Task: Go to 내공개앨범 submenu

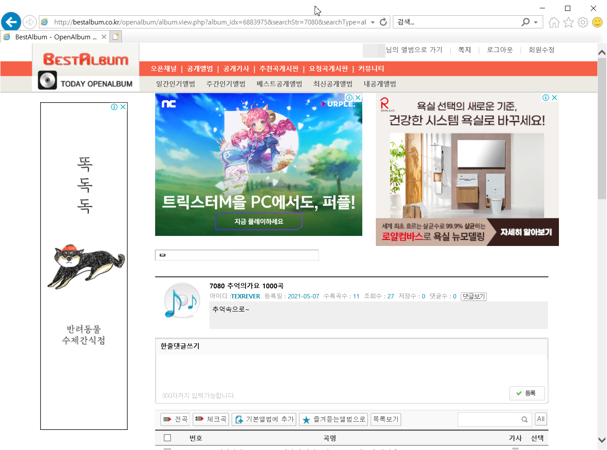Action: coord(380,84)
